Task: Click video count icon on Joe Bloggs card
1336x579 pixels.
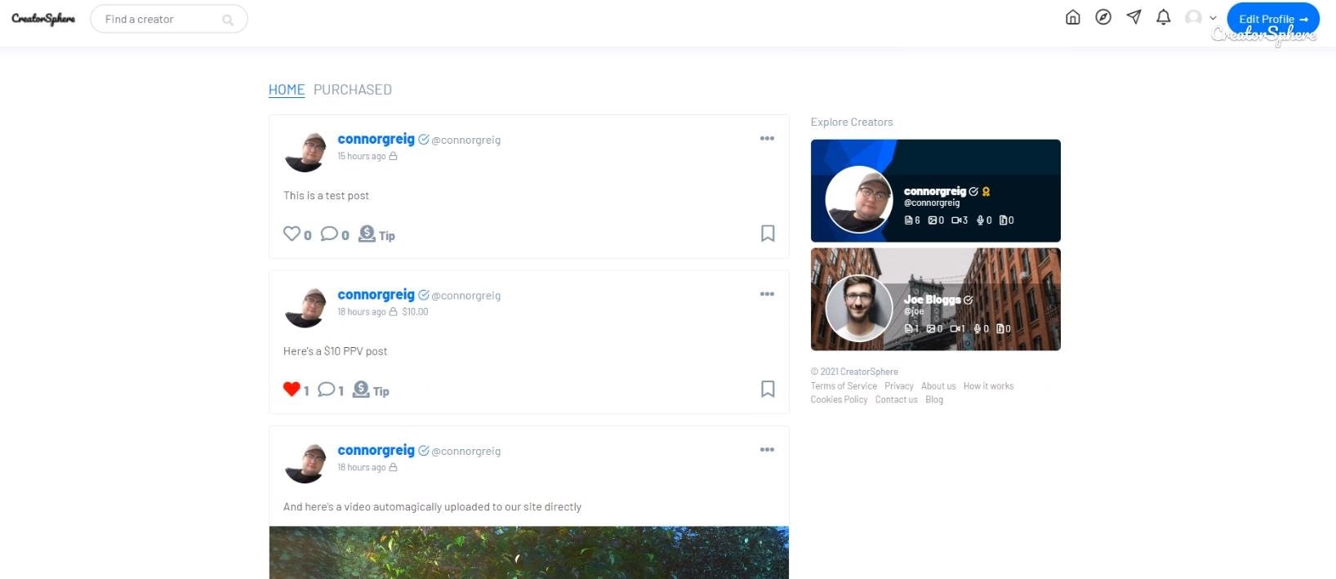Action: coord(955,329)
